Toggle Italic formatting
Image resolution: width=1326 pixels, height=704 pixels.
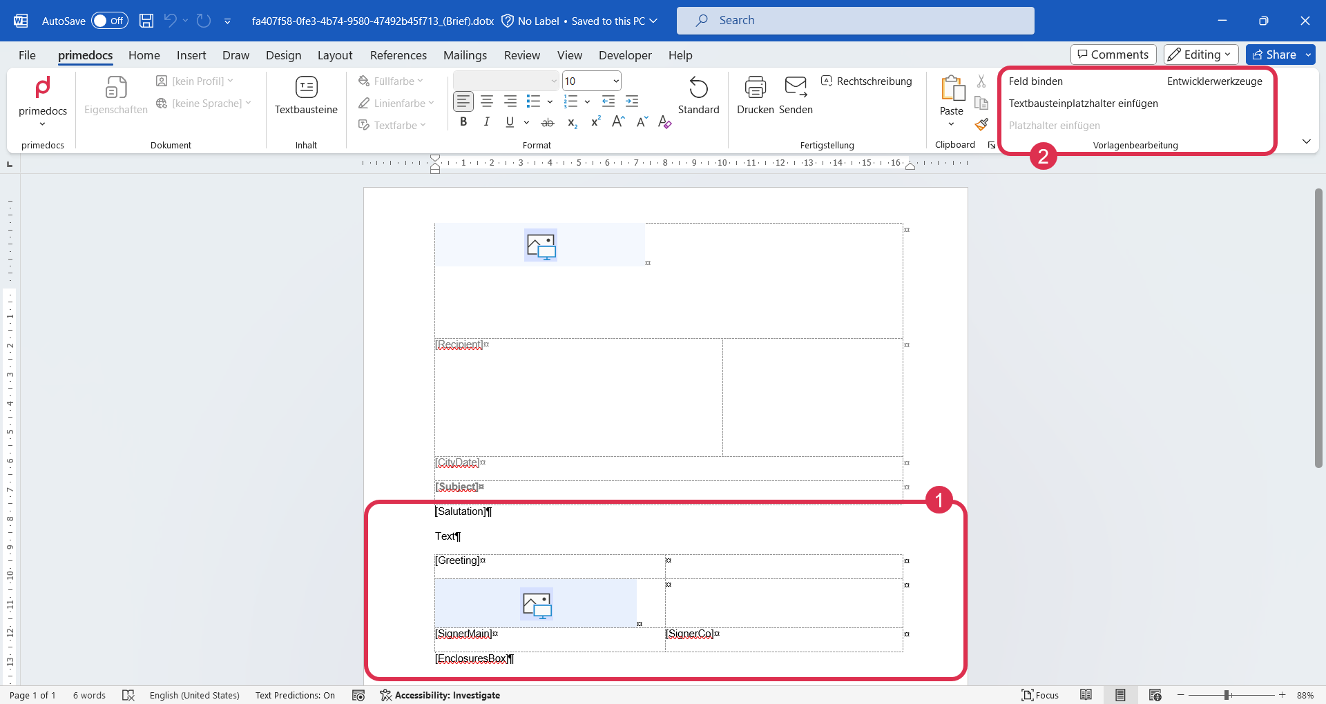487,122
